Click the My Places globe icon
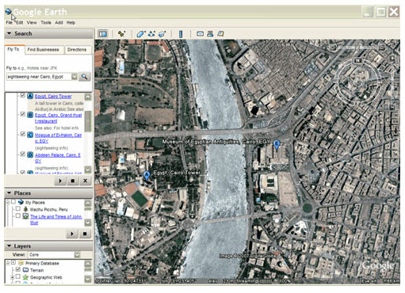This screenshot has height=293, width=405. (x=21, y=202)
